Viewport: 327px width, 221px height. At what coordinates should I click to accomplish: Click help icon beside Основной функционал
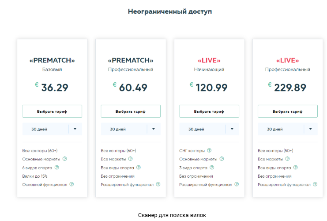(x=71, y=184)
